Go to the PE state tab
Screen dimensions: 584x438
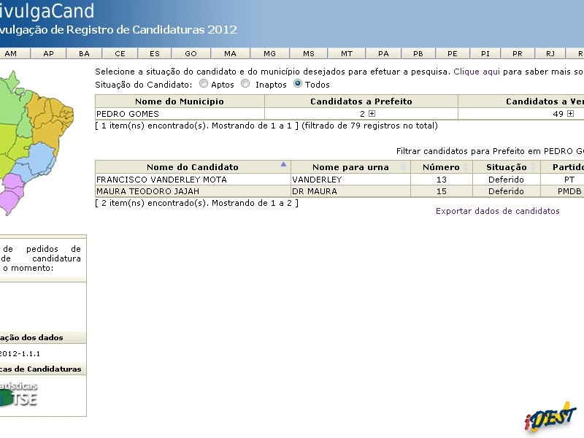[x=453, y=53]
